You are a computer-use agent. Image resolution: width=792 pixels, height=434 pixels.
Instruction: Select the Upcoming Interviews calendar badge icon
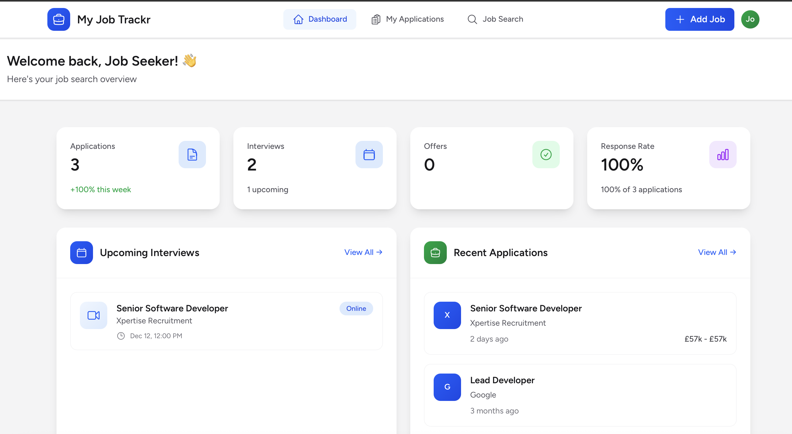[81, 253]
